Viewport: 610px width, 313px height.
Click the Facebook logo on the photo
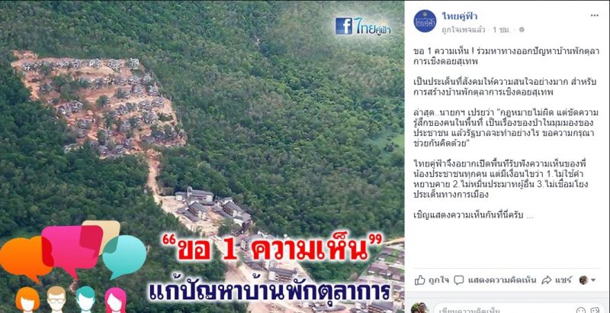pyautogui.click(x=344, y=26)
